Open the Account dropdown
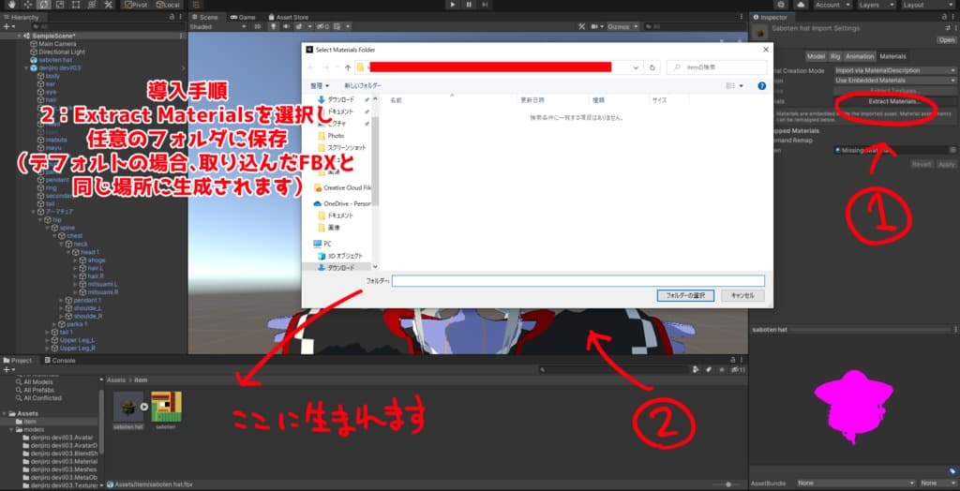This screenshot has height=491, width=960. [x=832, y=5]
